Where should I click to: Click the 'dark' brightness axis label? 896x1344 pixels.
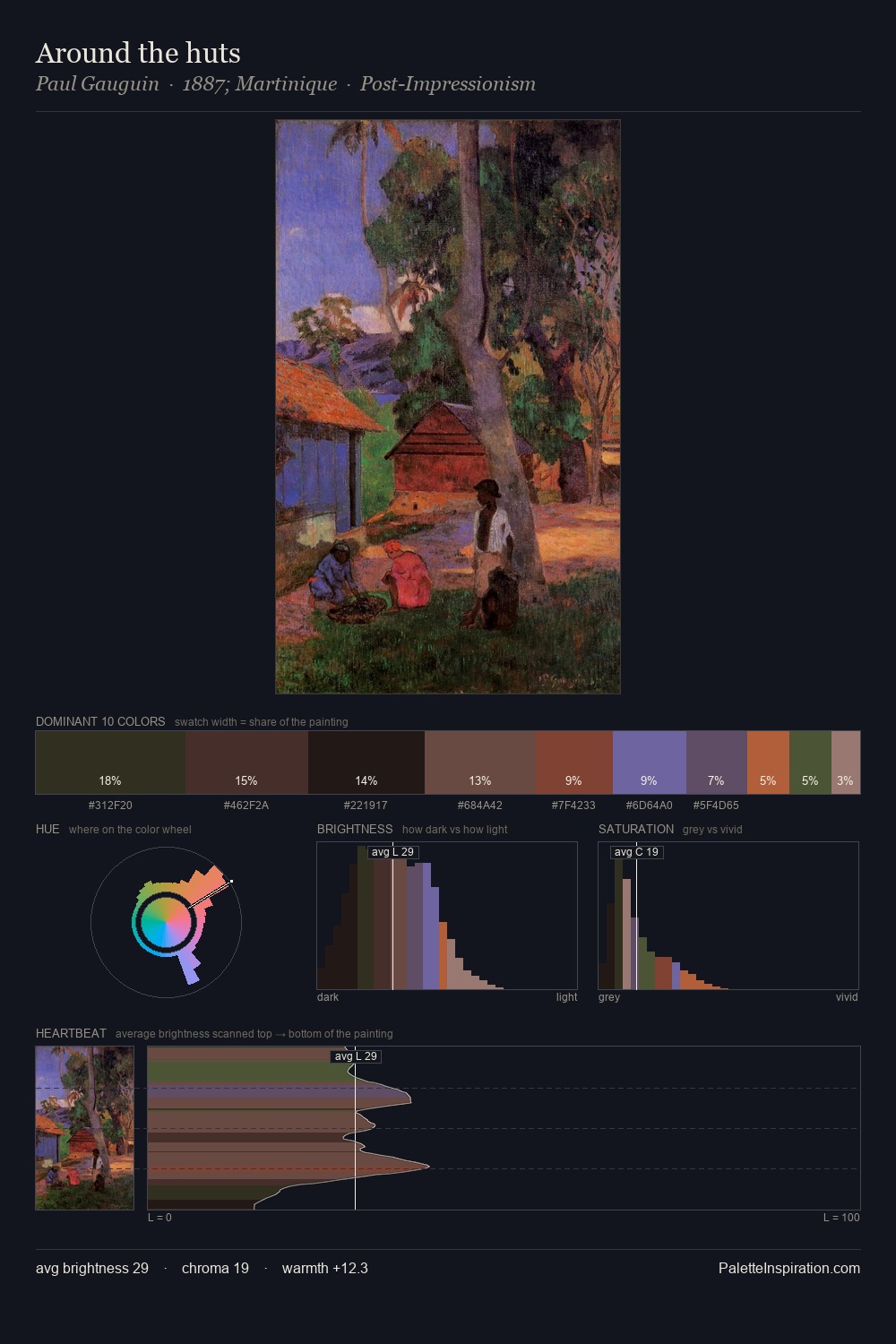point(328,997)
